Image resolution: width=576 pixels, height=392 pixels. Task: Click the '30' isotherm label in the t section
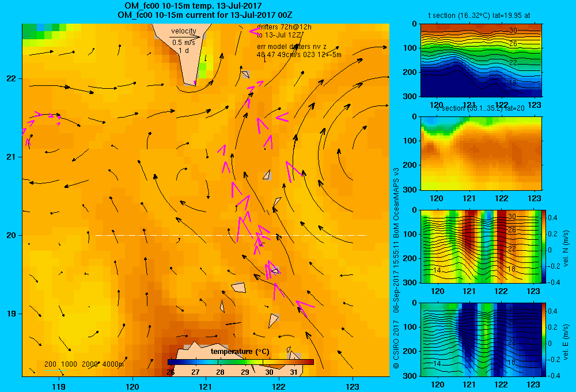coord(513,31)
